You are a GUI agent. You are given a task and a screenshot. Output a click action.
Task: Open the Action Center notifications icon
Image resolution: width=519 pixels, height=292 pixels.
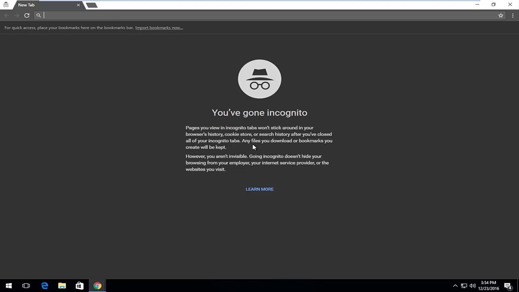pos(508,286)
